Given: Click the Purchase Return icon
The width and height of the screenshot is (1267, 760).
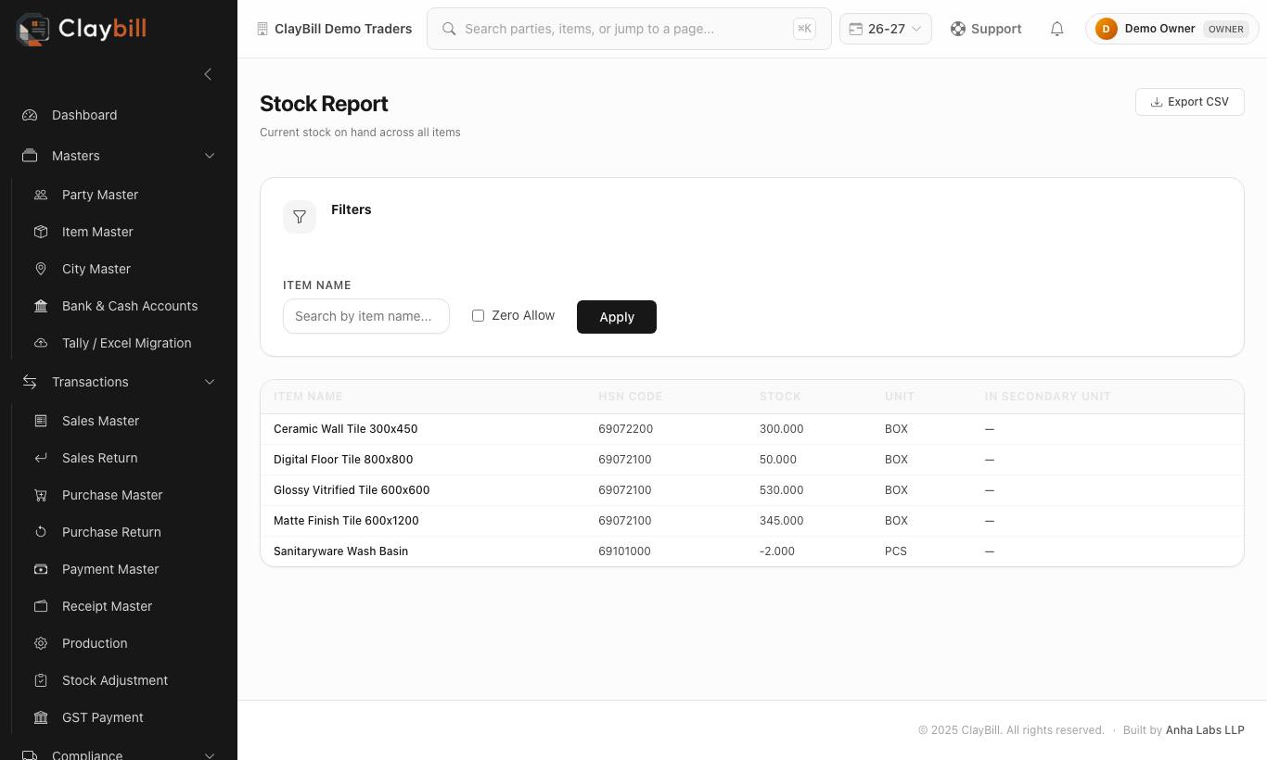Looking at the screenshot, I should tap(41, 532).
